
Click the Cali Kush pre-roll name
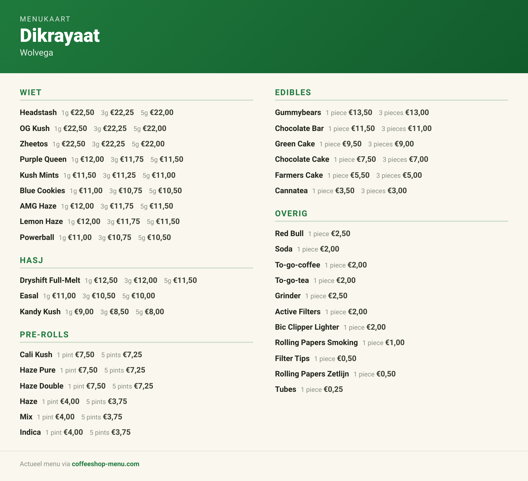click(36, 355)
